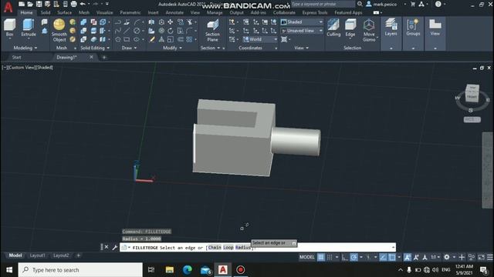Add a new layout with plus button

point(79,255)
